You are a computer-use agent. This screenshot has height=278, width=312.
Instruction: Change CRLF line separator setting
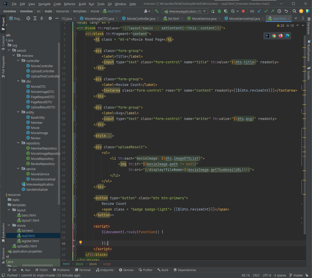pos(256,275)
